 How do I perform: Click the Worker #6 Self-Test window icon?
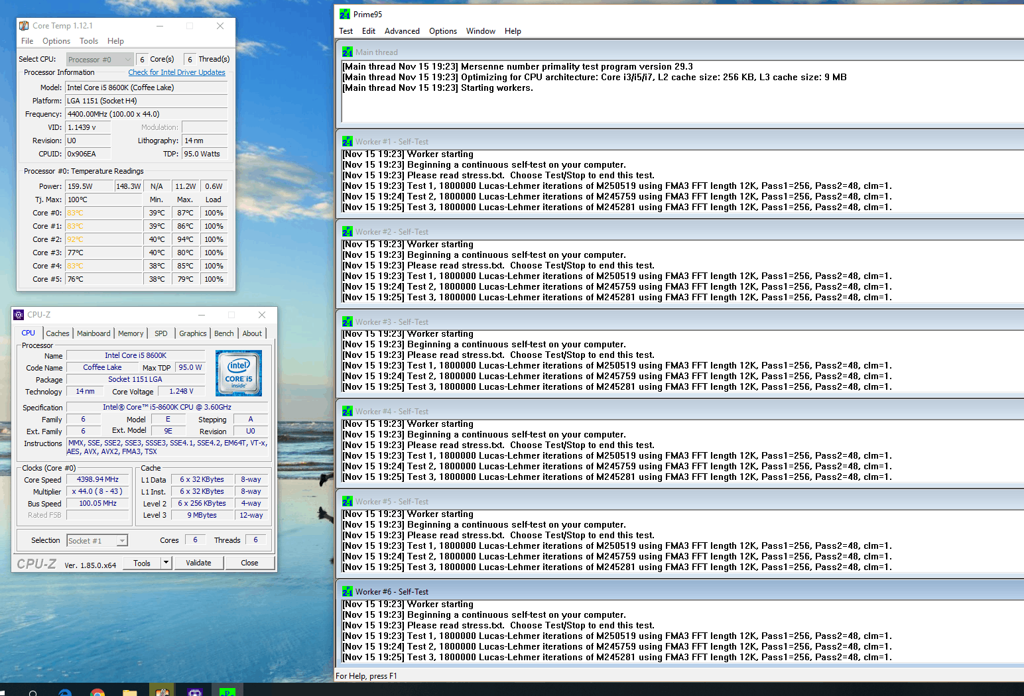[348, 591]
